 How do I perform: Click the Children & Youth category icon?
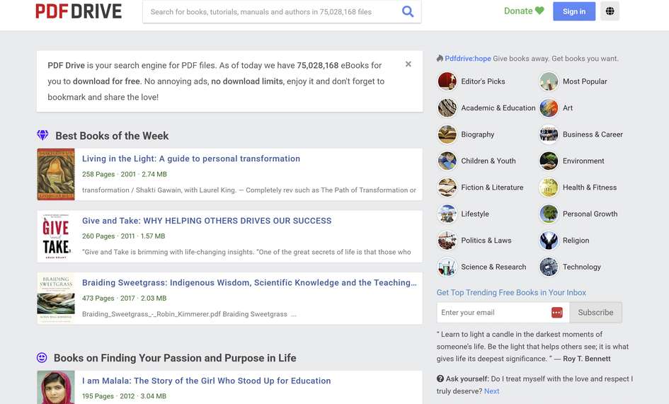click(x=447, y=161)
